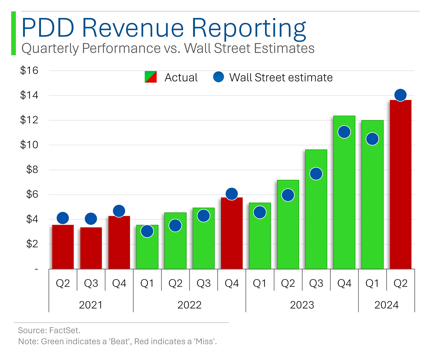This screenshot has width=436, height=359.
Task: Click the Q2 label under 2024
Action: tap(401, 283)
